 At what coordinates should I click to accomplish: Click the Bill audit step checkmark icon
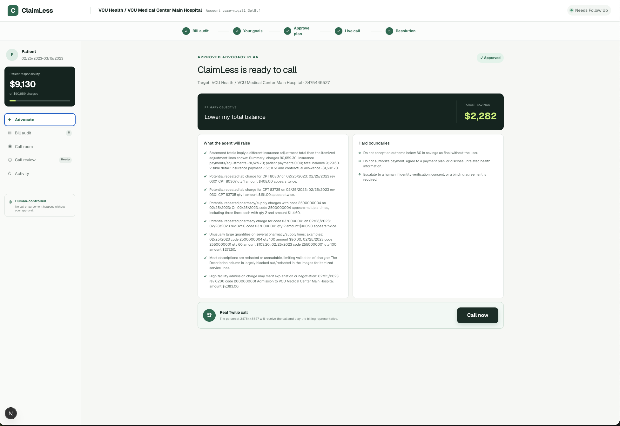point(186,31)
